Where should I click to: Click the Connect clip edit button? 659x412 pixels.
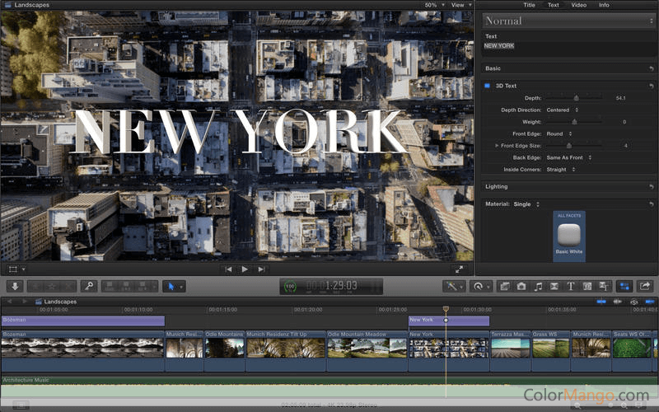(x=110, y=286)
